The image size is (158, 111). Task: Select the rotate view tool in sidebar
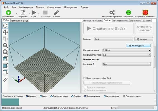point(5,26)
